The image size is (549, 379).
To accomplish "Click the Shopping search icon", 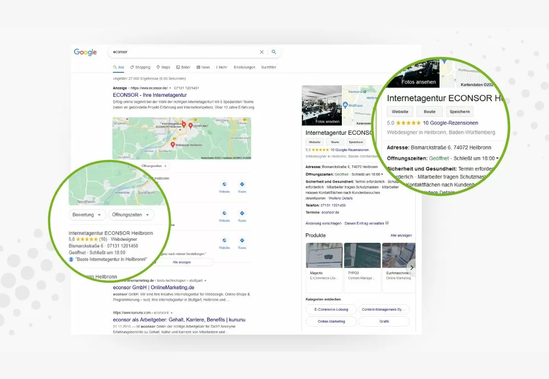I will click(131, 67).
